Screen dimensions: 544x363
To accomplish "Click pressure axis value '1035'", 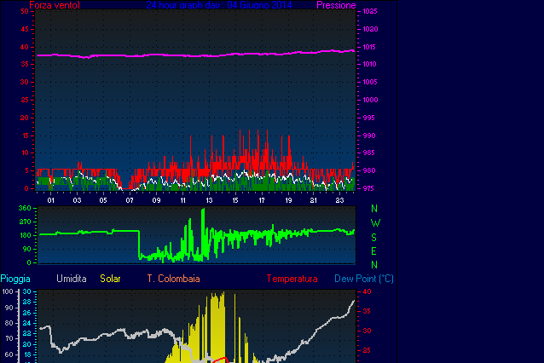I will [x=370, y=11].
